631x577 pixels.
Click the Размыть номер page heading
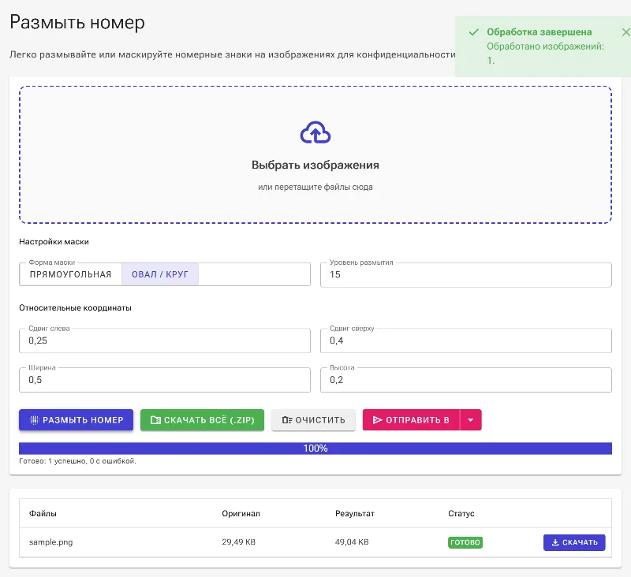(x=77, y=22)
